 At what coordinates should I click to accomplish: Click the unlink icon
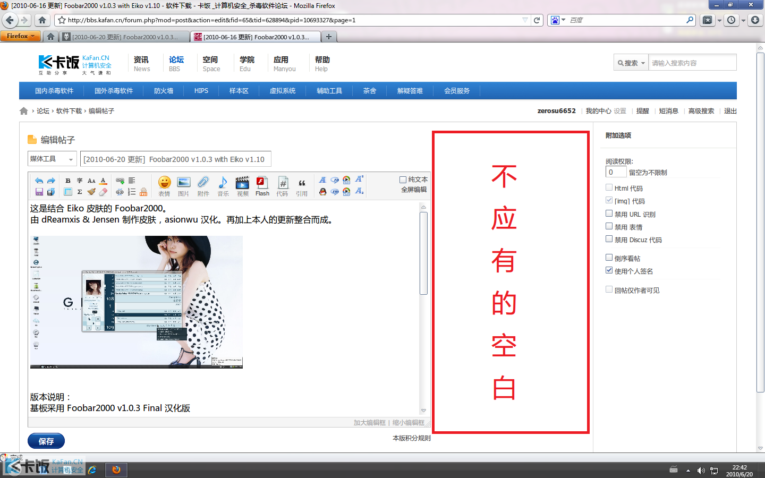click(x=120, y=192)
